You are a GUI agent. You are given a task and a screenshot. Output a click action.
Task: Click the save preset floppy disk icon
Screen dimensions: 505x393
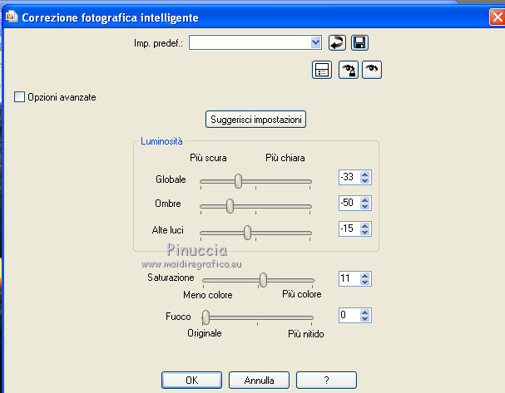pos(360,42)
